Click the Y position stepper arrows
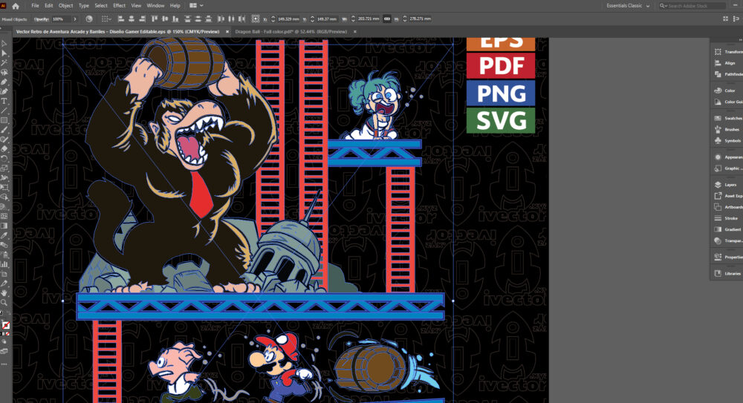This screenshot has width=743, height=403. [312, 19]
